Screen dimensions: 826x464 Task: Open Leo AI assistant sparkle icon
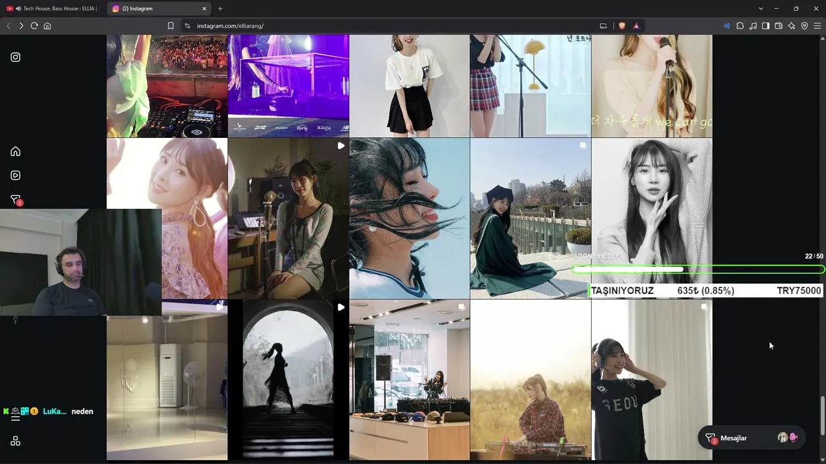pyautogui.click(x=792, y=26)
